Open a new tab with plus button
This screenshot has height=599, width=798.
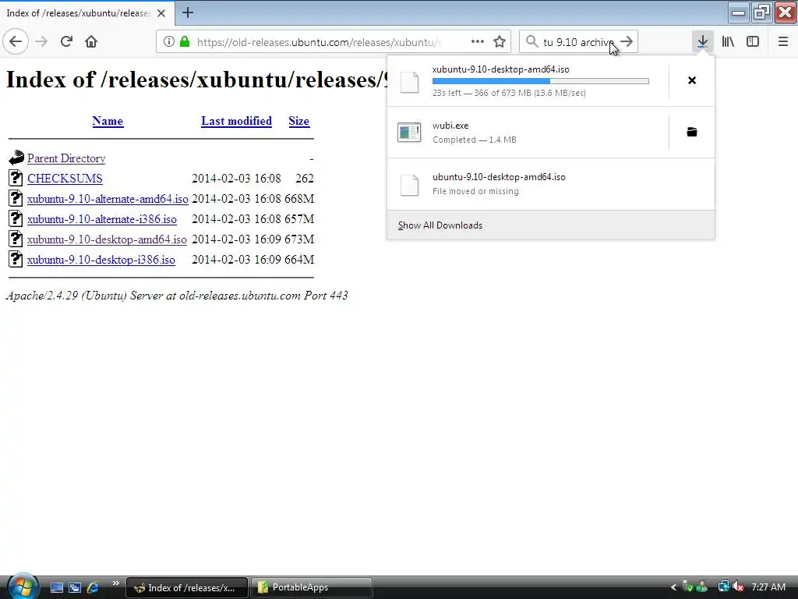point(188,12)
